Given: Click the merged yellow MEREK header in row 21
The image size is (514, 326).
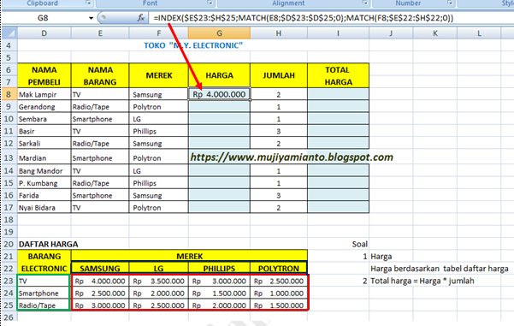Looking at the screenshot, I should 190,256.
